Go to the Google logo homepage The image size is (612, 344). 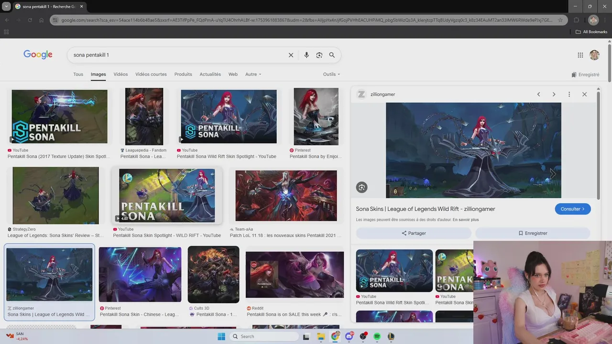click(x=38, y=54)
